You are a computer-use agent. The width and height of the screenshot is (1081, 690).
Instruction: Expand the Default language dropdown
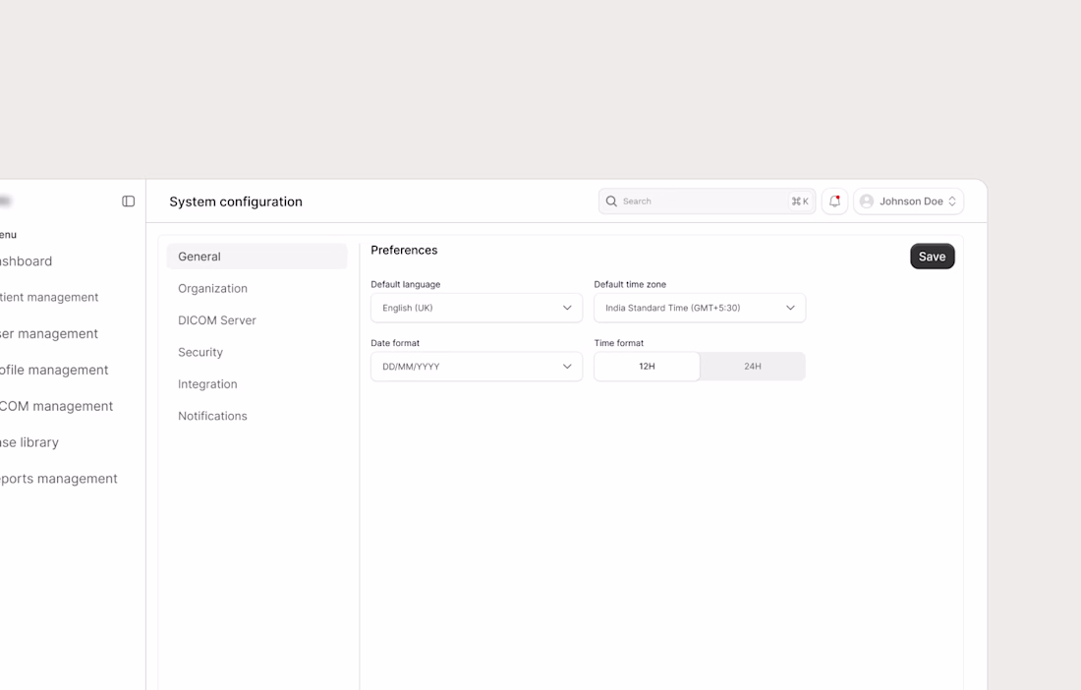(477, 308)
